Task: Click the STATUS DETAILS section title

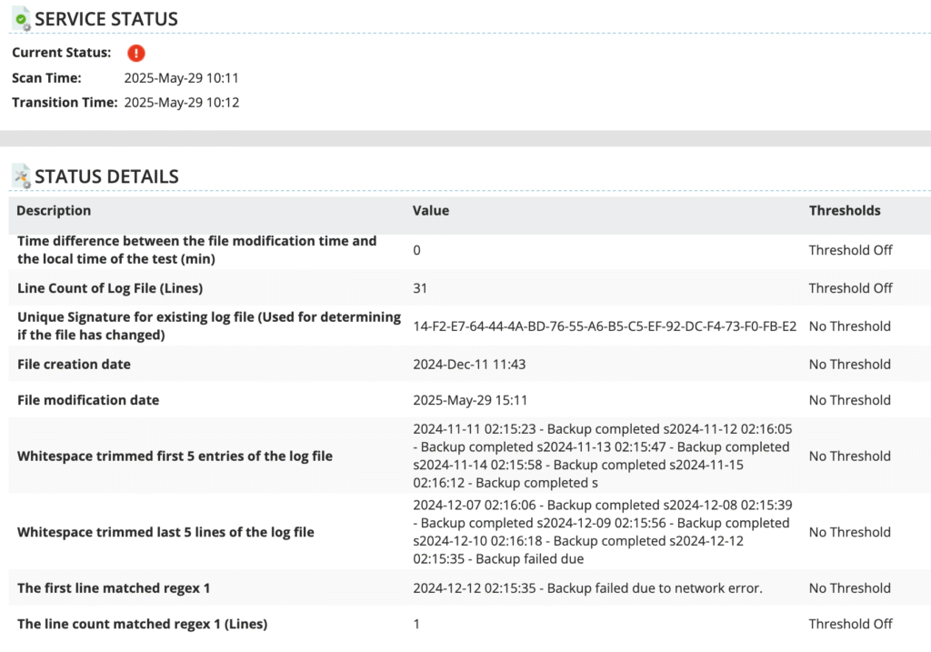Action: pyautogui.click(x=106, y=176)
